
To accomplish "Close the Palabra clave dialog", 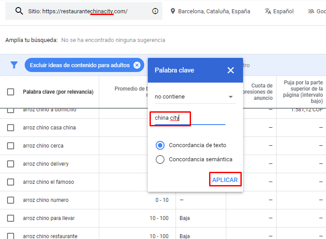I will pos(231,70).
